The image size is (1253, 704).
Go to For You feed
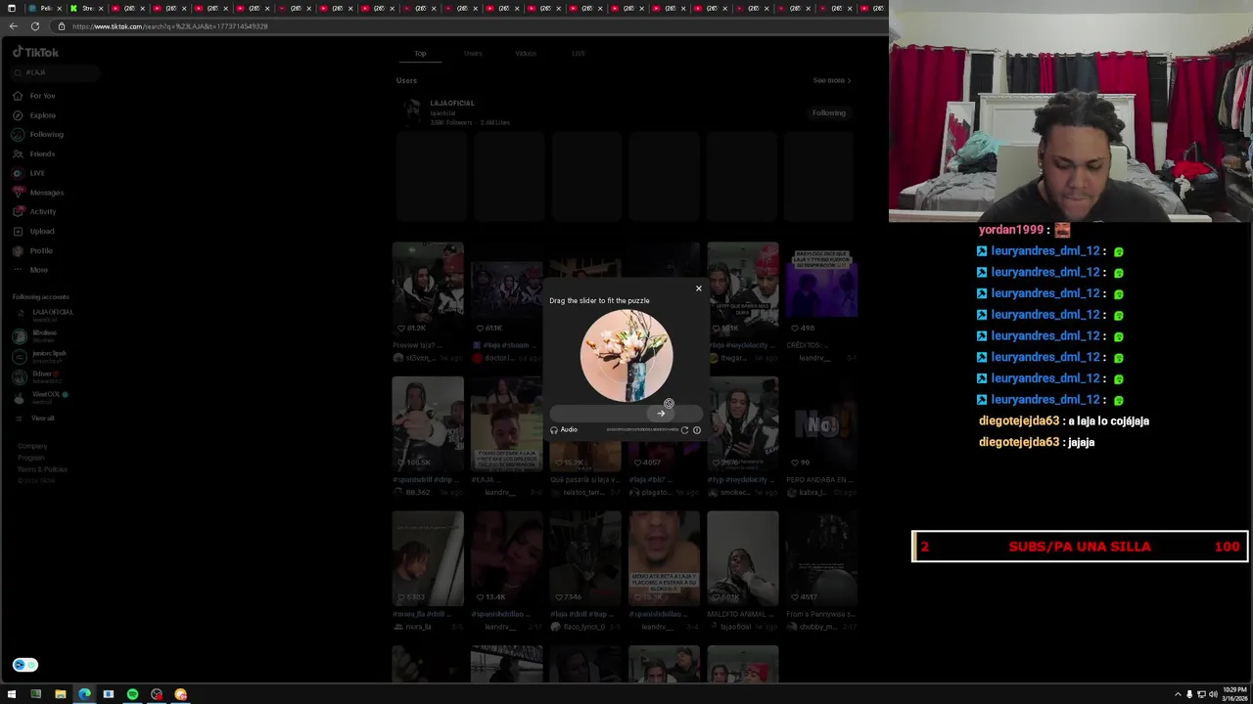click(34, 96)
